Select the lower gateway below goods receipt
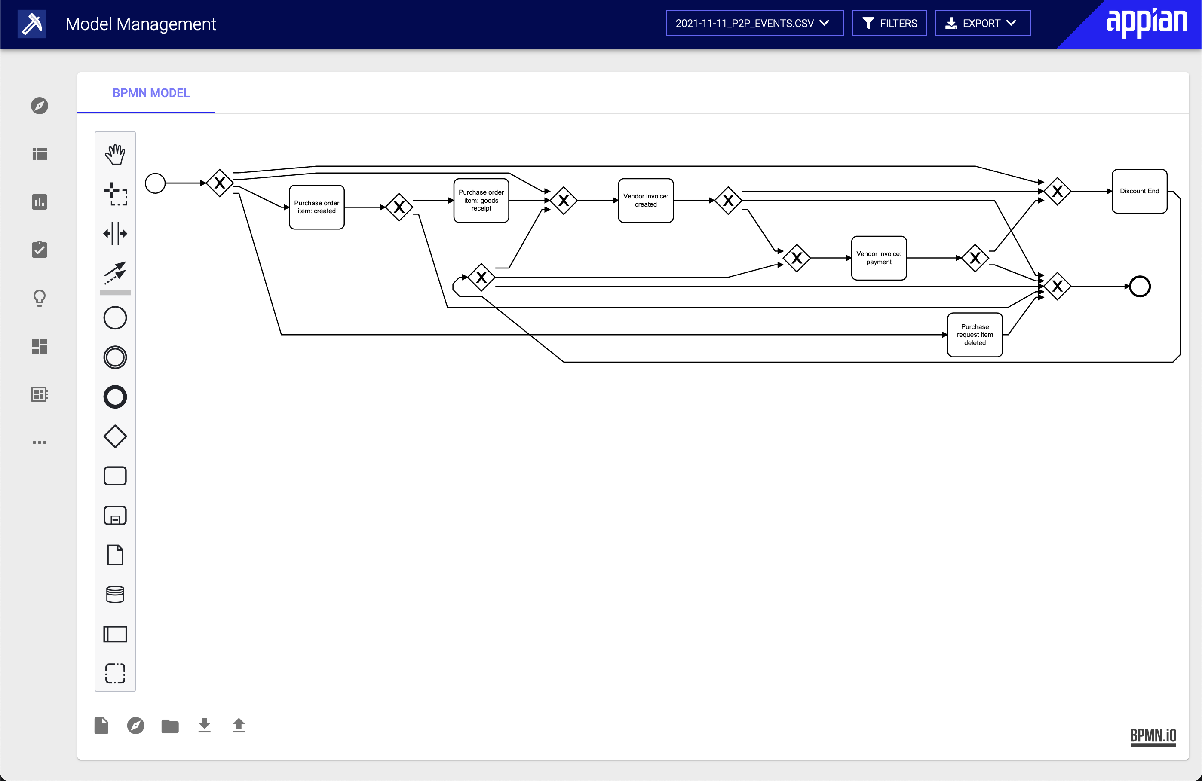1202x781 pixels. [x=481, y=277]
